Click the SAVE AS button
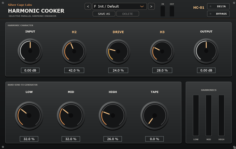 click(104, 14)
